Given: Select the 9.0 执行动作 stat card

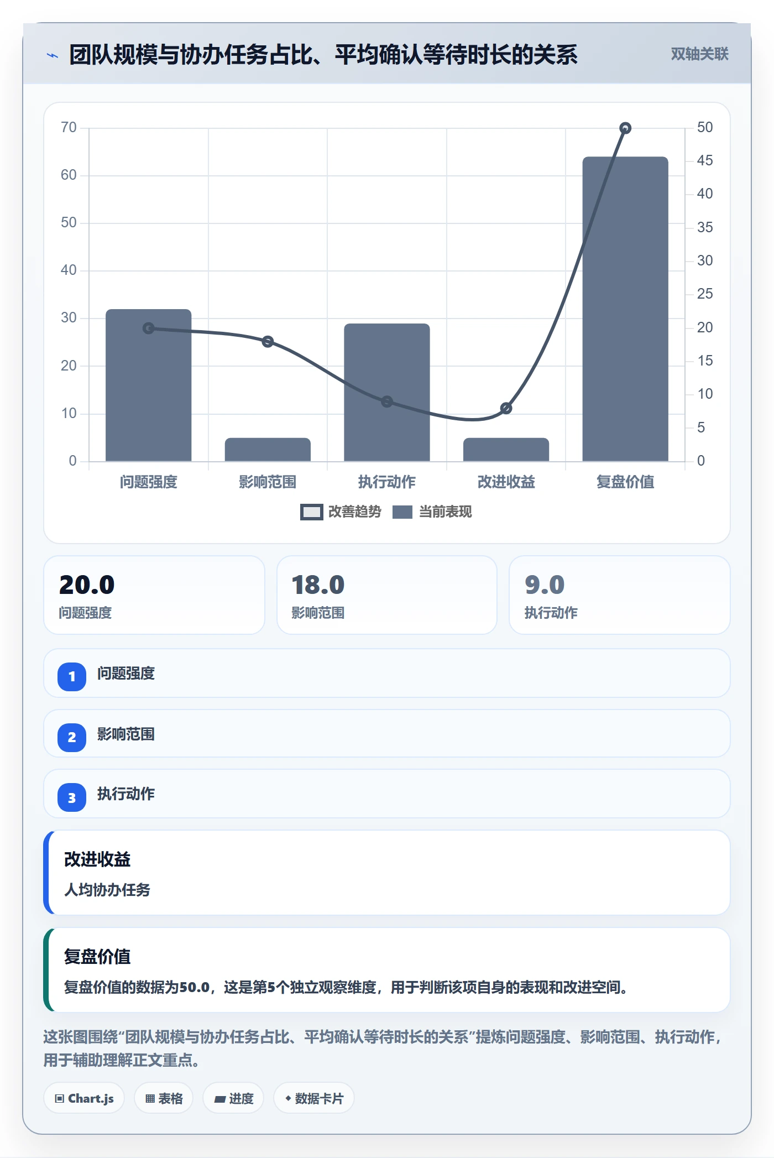Looking at the screenshot, I should pos(619,595).
